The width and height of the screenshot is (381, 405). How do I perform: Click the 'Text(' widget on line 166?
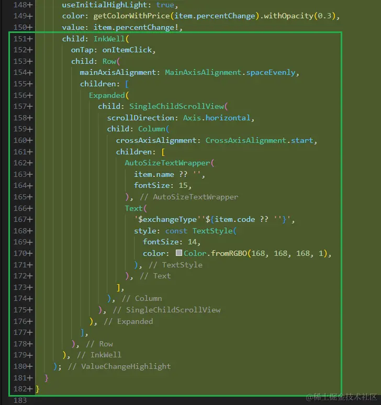click(136, 208)
